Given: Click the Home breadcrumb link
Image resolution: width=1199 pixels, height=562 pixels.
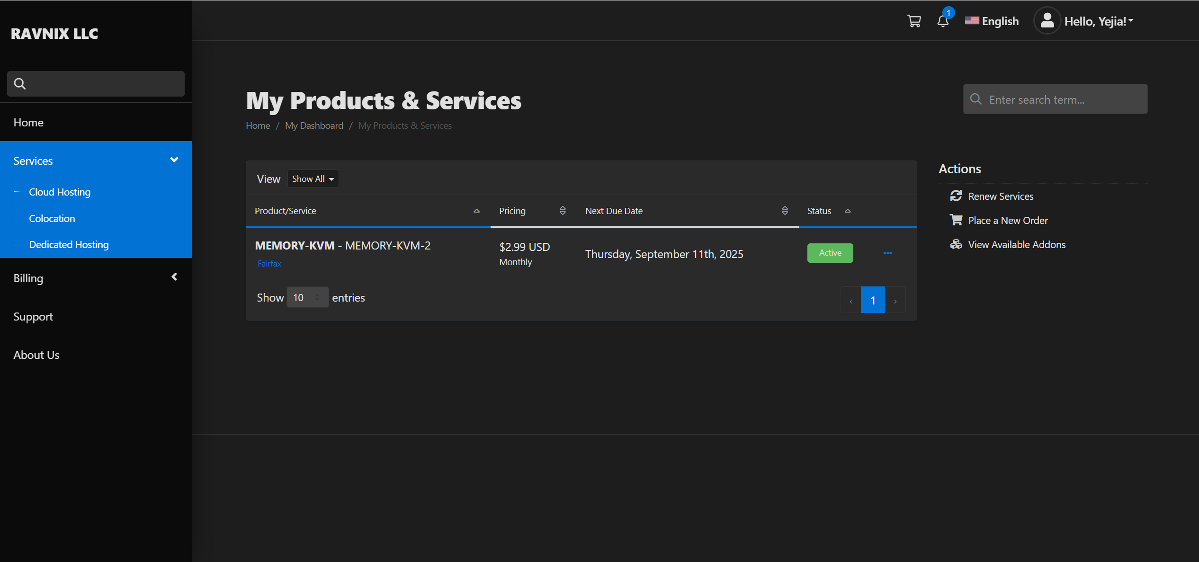Looking at the screenshot, I should click(x=258, y=125).
